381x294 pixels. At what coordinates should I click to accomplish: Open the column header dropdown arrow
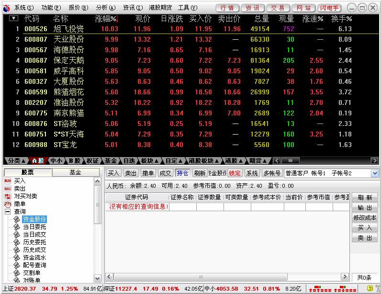[13, 18]
